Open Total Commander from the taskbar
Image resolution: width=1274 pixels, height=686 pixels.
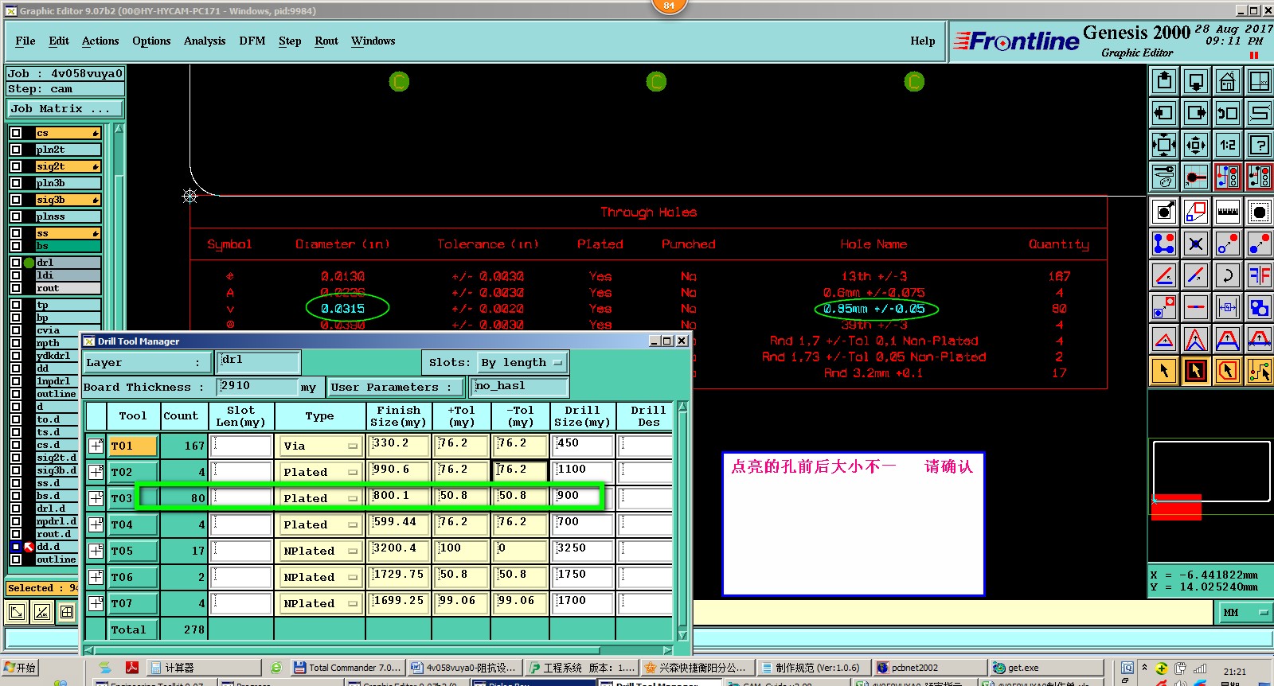point(346,668)
